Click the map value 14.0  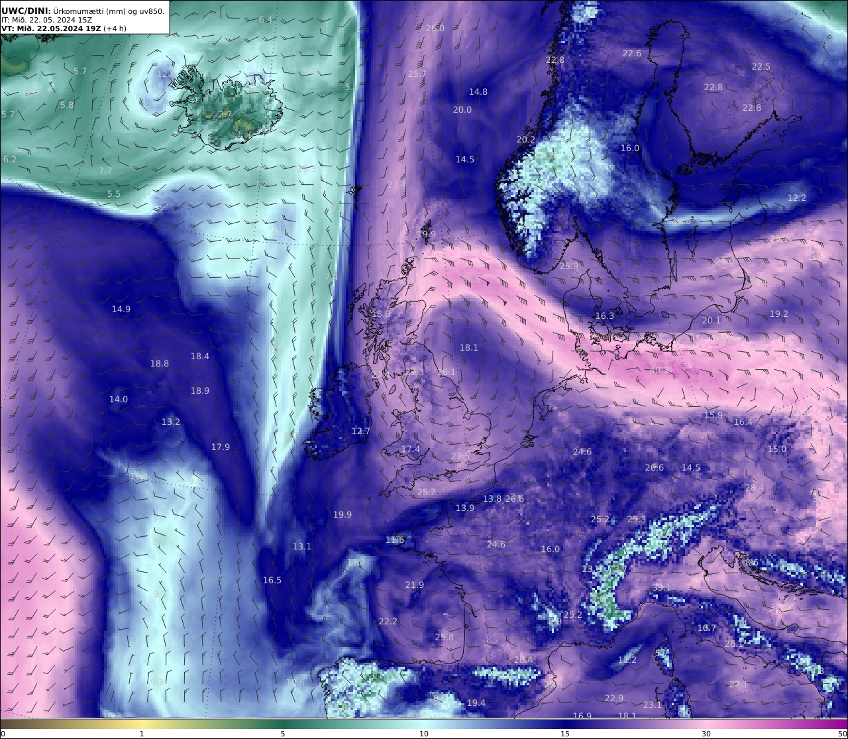[119, 399]
